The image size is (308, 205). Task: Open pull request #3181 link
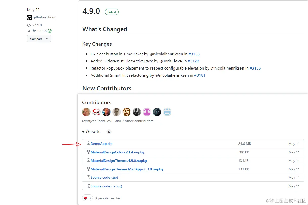200,75
